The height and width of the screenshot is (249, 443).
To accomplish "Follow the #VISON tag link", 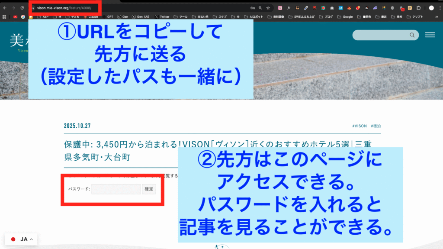I will click(359, 126).
